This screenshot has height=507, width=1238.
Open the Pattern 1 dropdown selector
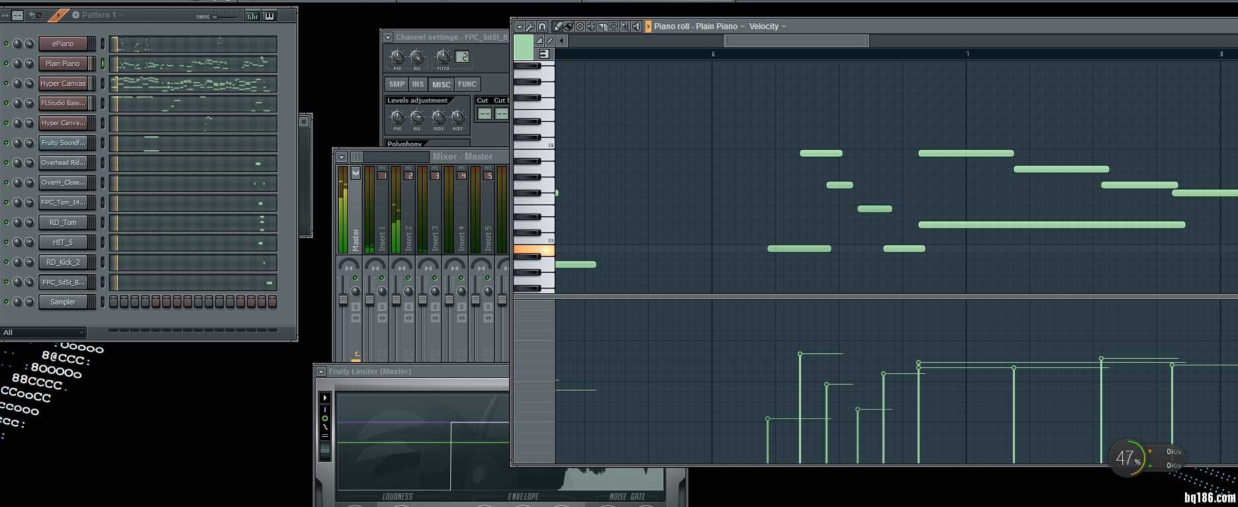pyautogui.click(x=99, y=15)
